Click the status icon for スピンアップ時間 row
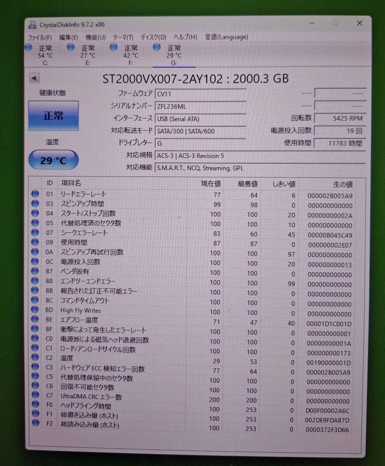The width and height of the screenshot is (385, 466). coord(35,203)
